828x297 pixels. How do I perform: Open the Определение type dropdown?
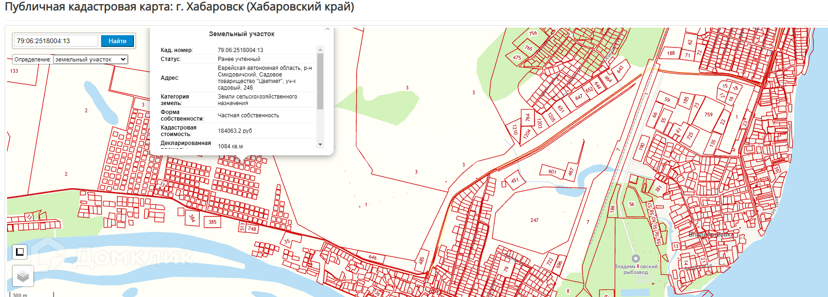point(90,60)
